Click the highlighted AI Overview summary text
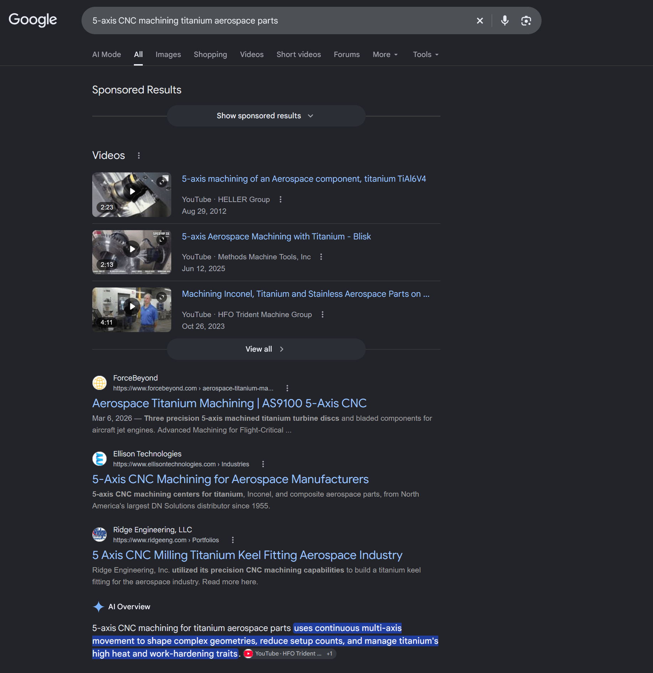653x673 pixels. (265, 641)
